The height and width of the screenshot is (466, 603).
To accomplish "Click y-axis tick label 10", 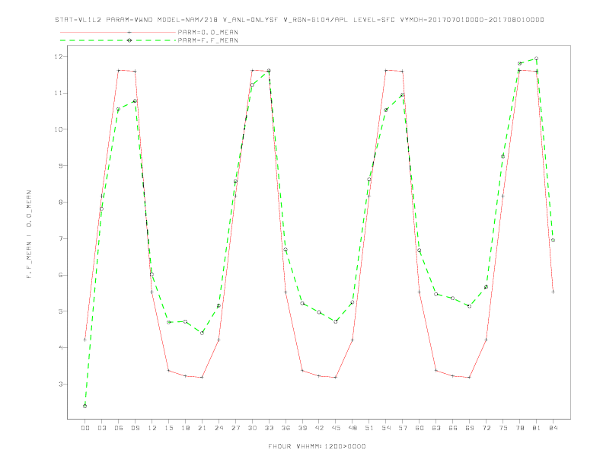I will click(59, 129).
